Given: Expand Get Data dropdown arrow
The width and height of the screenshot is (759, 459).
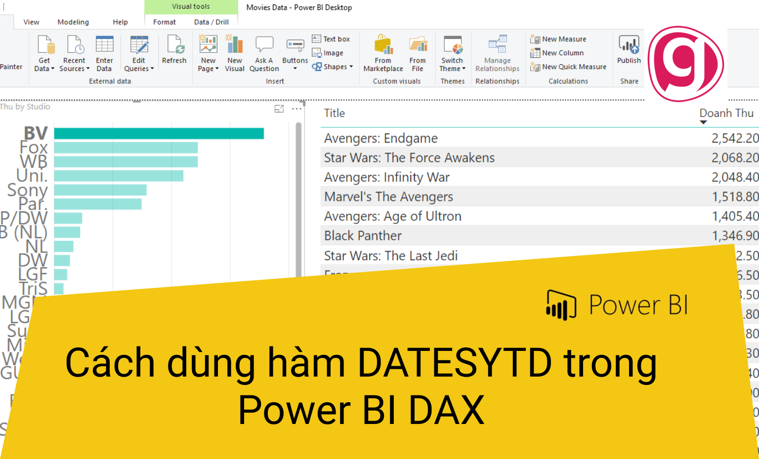Looking at the screenshot, I should pyautogui.click(x=52, y=69).
